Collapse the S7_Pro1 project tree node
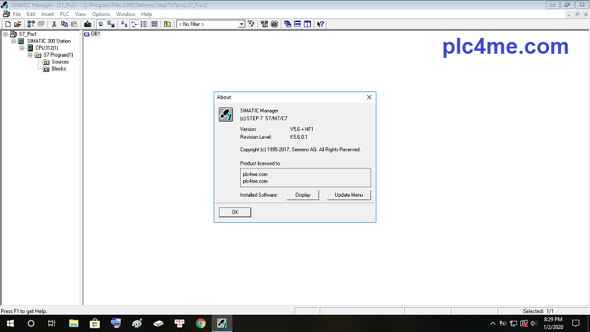Image resolution: width=590 pixels, height=332 pixels. point(5,34)
